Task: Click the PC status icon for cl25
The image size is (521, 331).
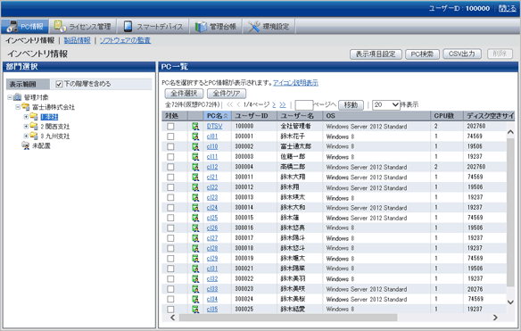Action: point(195,218)
